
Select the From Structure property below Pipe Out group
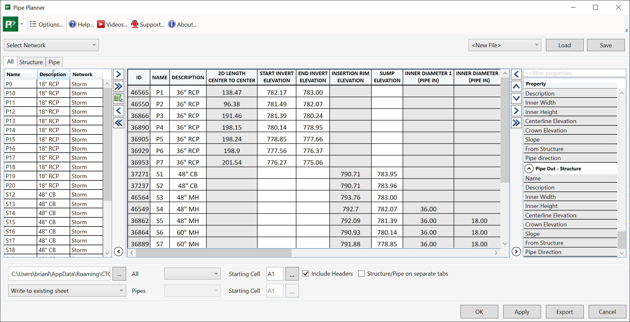pyautogui.click(x=570, y=243)
